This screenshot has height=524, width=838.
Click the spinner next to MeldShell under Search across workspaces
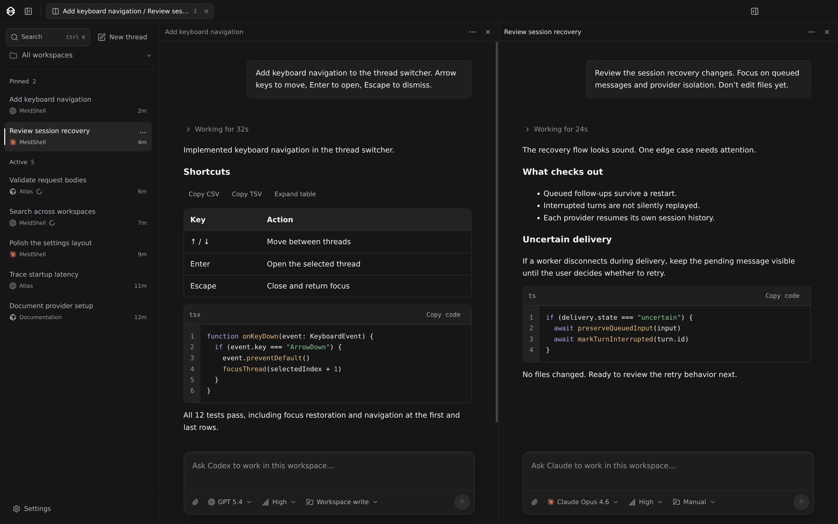click(x=52, y=223)
